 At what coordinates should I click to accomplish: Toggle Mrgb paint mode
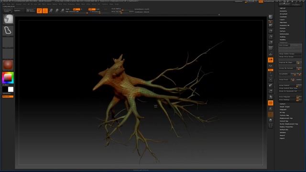coord(67,9)
